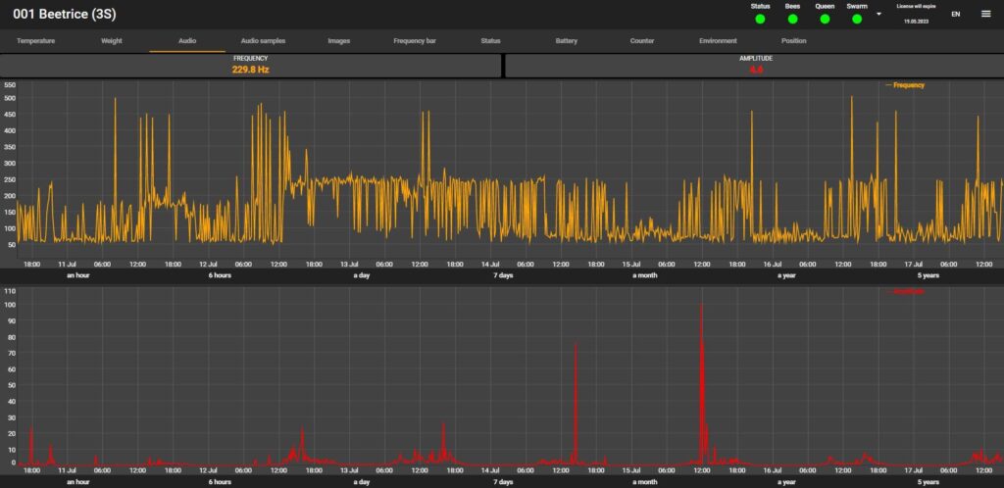Viewport: 1004px width, 488px height.
Task: Set amplitude chart range to an hour
Action: 78,482
